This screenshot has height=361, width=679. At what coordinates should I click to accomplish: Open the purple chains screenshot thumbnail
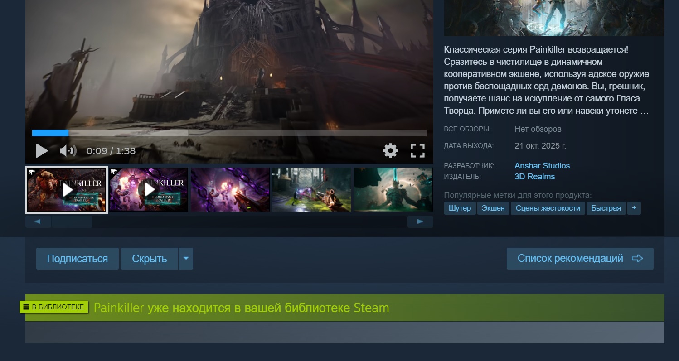230,190
